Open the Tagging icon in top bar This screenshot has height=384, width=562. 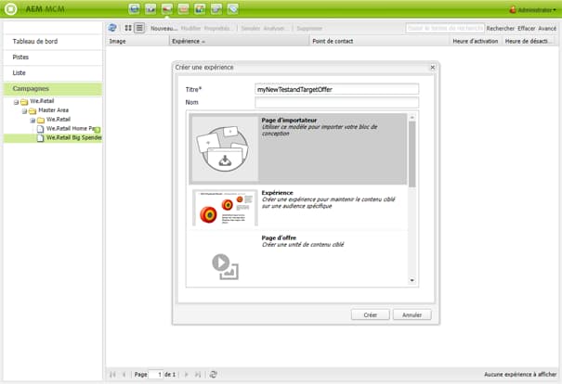tap(233, 8)
